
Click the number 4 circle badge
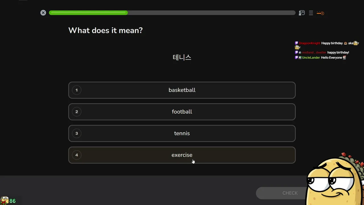(76, 155)
